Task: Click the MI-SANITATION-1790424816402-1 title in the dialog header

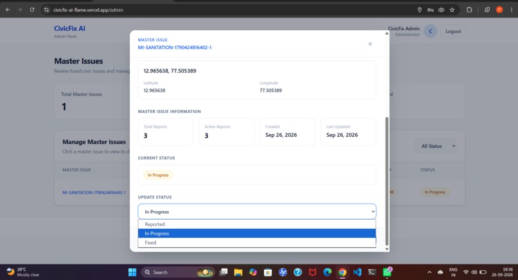Action: [x=174, y=48]
